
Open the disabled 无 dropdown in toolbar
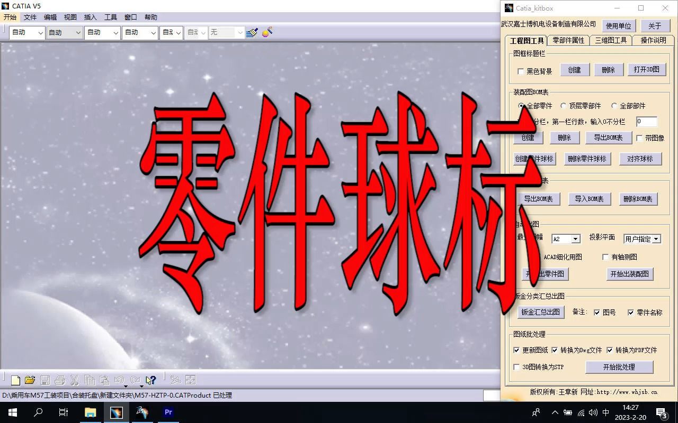[227, 32]
